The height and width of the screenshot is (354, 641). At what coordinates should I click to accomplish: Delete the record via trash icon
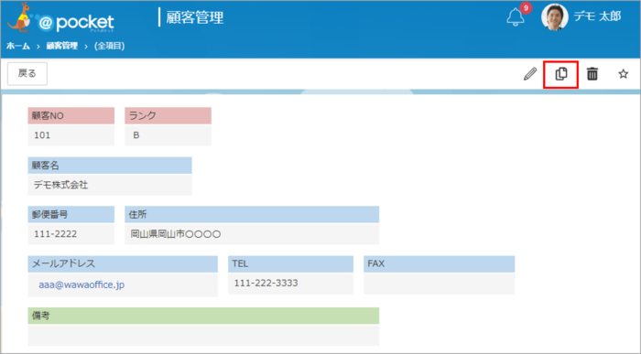pos(592,74)
